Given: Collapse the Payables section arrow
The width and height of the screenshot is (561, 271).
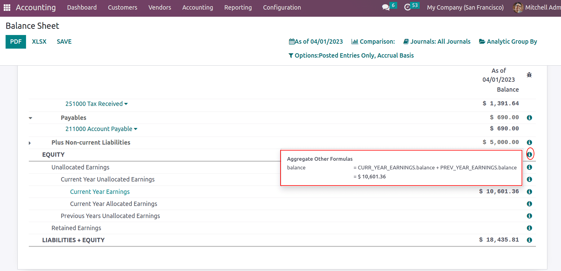Looking at the screenshot, I should [30, 118].
